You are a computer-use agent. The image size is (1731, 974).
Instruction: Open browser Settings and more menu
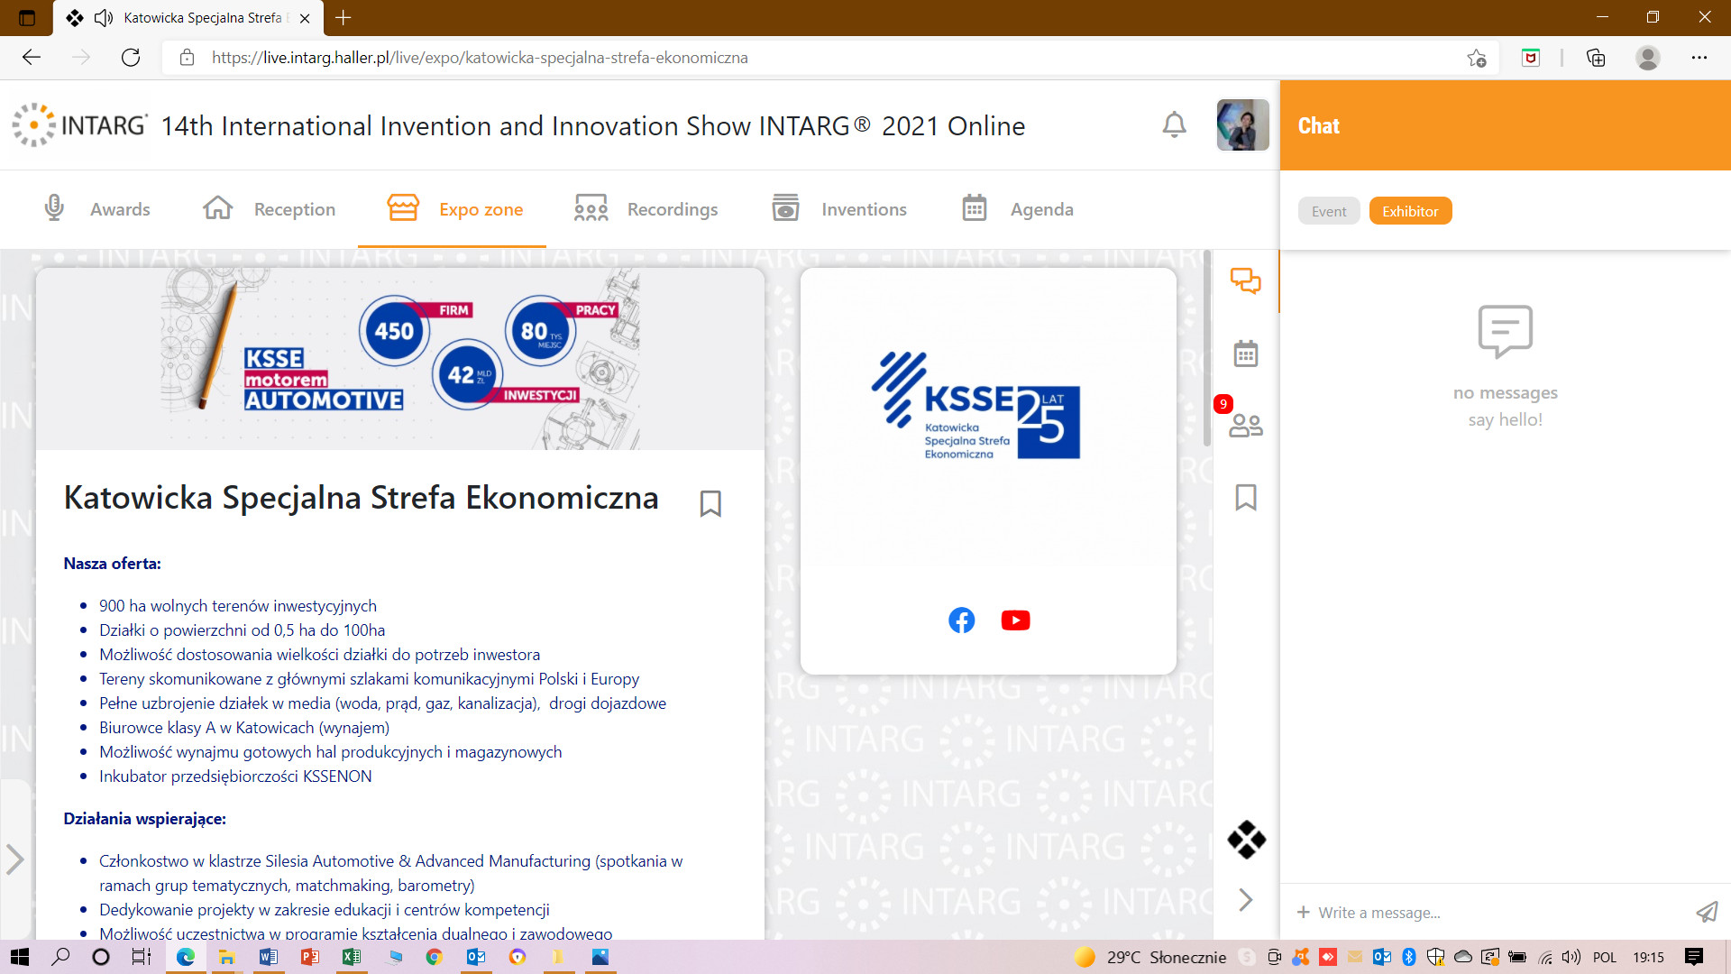[1699, 58]
